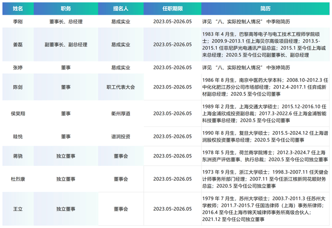The image size is (332, 228).
Task: Select the name cell 王立
Action: (x=18, y=209)
